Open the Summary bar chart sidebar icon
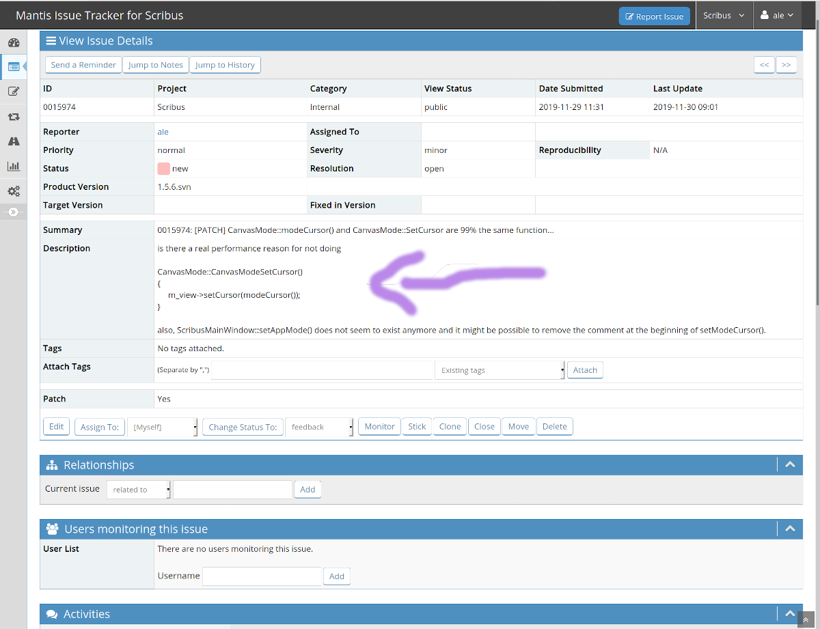820x629 pixels. click(x=13, y=166)
